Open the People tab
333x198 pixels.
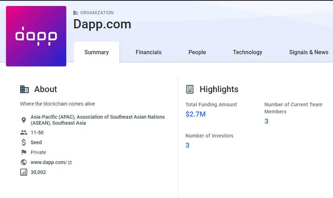pyautogui.click(x=197, y=52)
